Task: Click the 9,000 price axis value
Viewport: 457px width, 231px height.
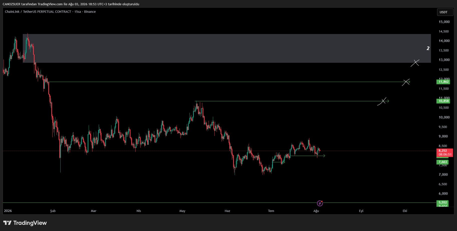Action: coord(443,136)
